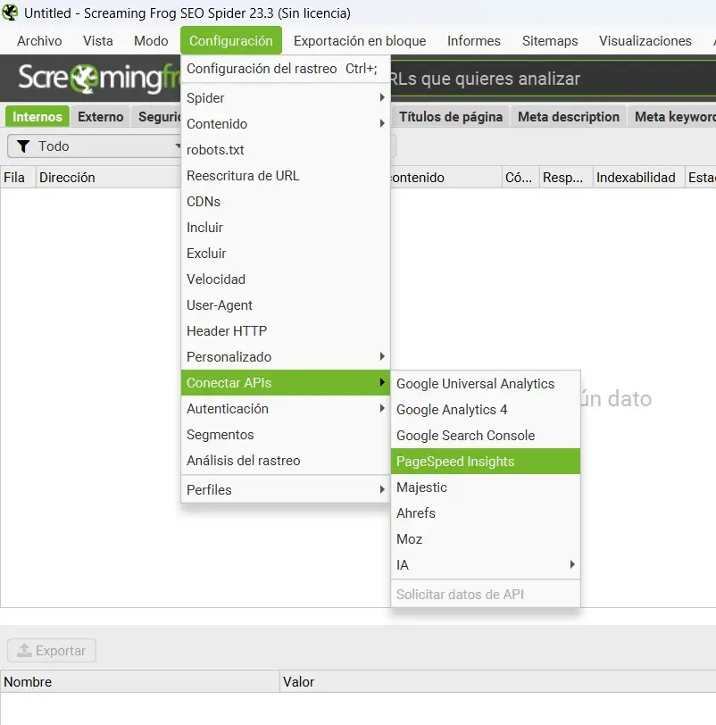
Task: Expand the Autenticación submenu
Action: tap(286, 409)
